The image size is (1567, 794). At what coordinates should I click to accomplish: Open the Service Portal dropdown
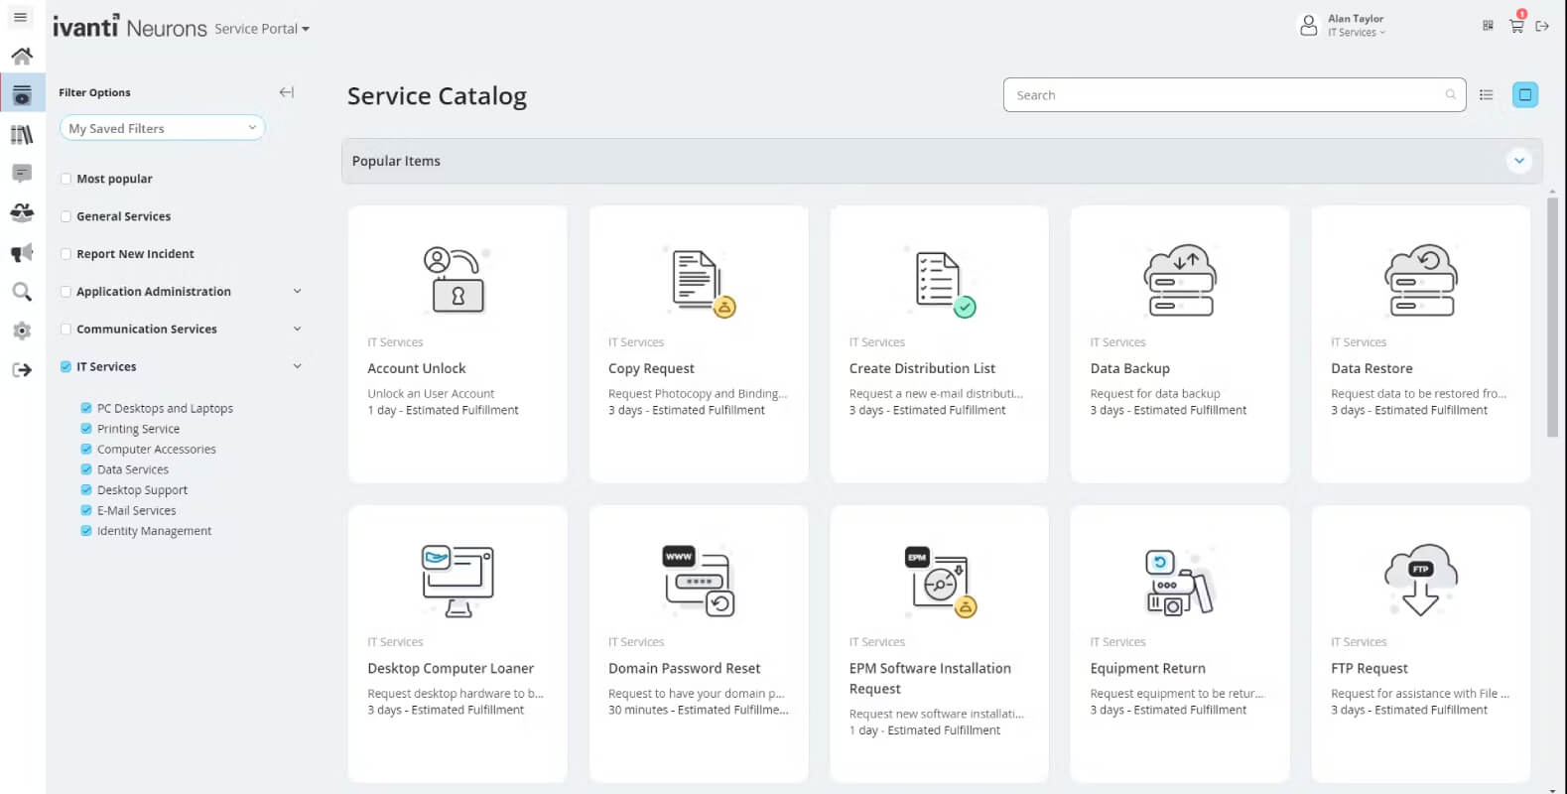262,29
